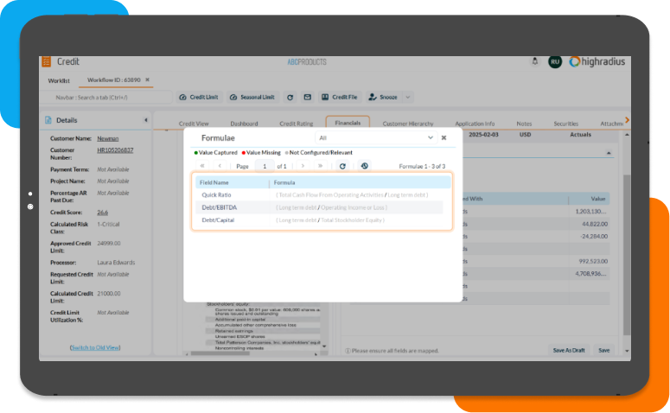Screen dimensions: 670x413
Task: Open customer number HR105206837 link
Action: [115, 150]
